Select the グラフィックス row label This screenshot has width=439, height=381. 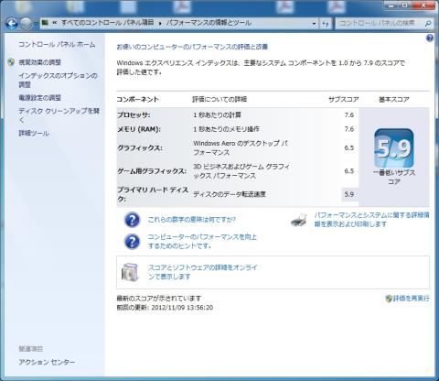(140, 148)
